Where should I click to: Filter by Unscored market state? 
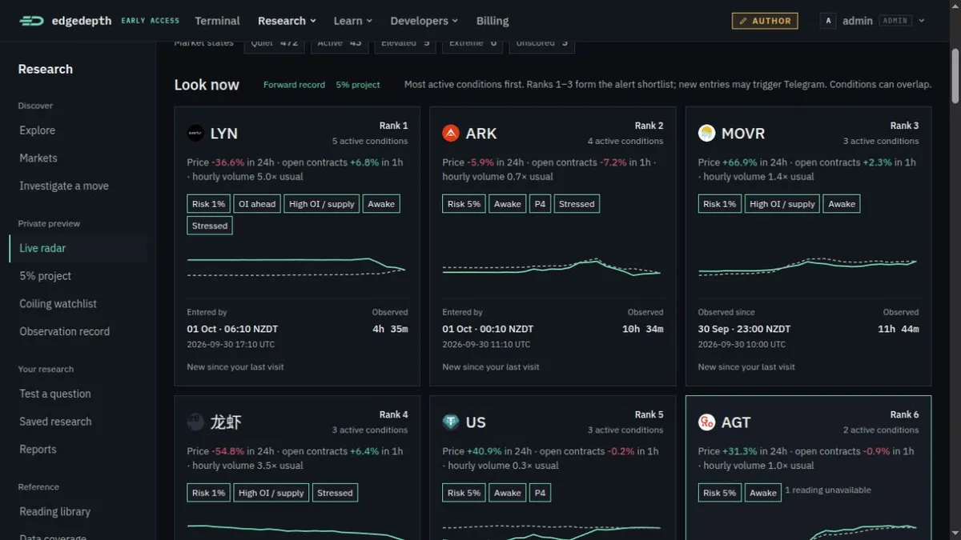coord(541,44)
